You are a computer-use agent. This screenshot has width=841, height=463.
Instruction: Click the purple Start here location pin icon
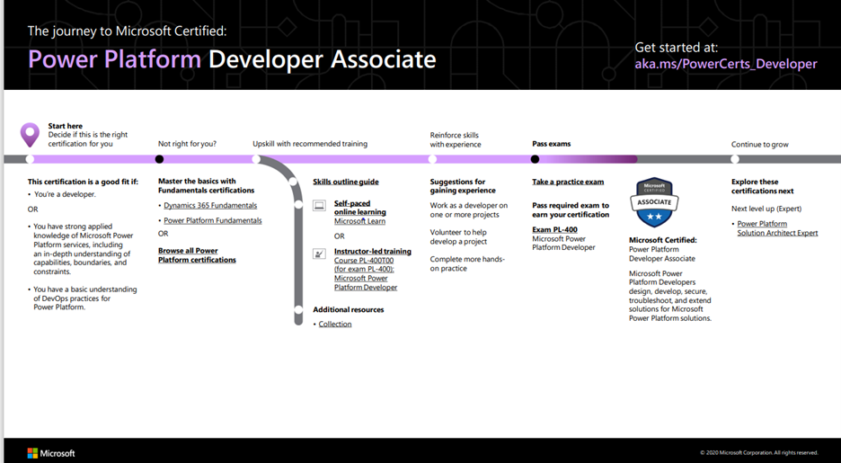point(30,135)
